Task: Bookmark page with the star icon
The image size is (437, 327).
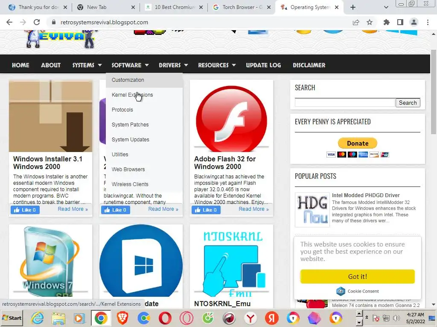Action: click(x=370, y=22)
